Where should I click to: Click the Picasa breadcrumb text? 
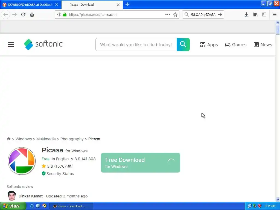[x=94, y=139]
